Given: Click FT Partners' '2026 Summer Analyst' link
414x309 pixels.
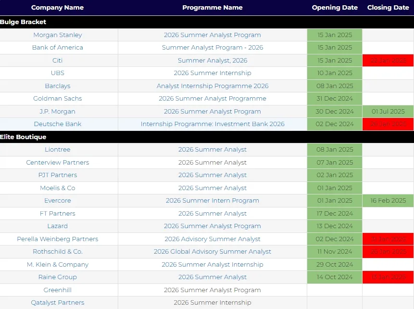Looking at the screenshot, I should tap(212, 214).
